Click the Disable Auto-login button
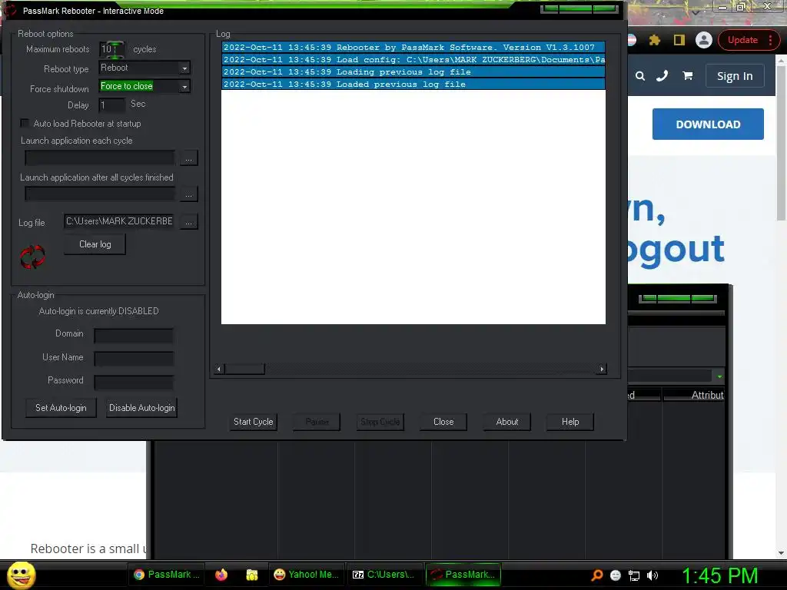Screen dimensions: 787x590 (x=142, y=408)
